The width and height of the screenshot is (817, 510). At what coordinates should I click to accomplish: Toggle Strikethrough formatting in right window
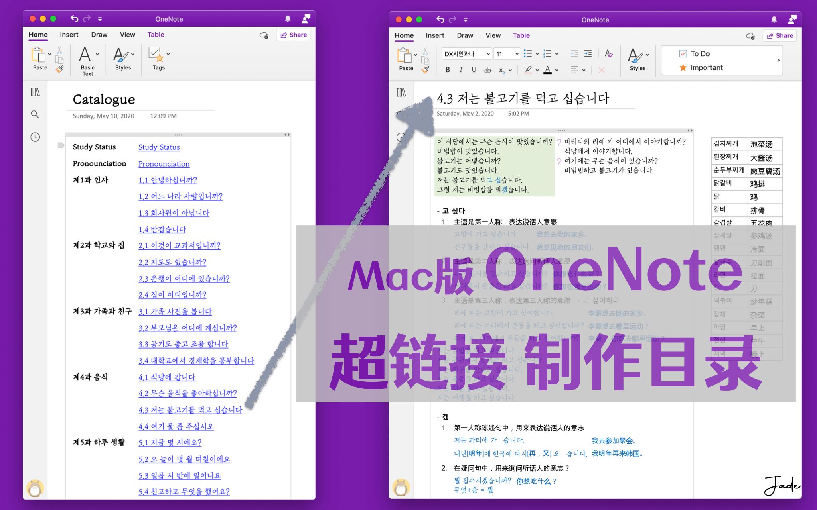(487, 70)
